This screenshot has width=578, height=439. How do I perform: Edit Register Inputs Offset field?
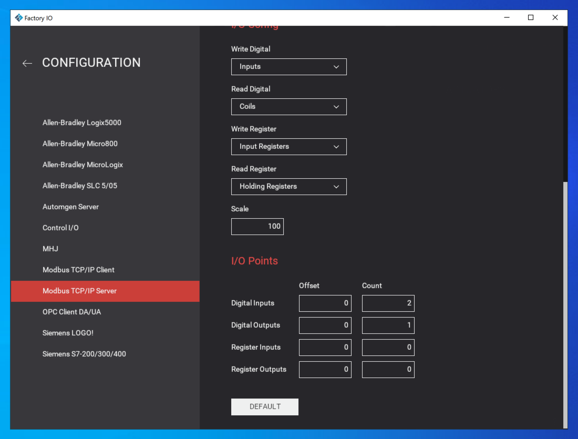pos(325,348)
